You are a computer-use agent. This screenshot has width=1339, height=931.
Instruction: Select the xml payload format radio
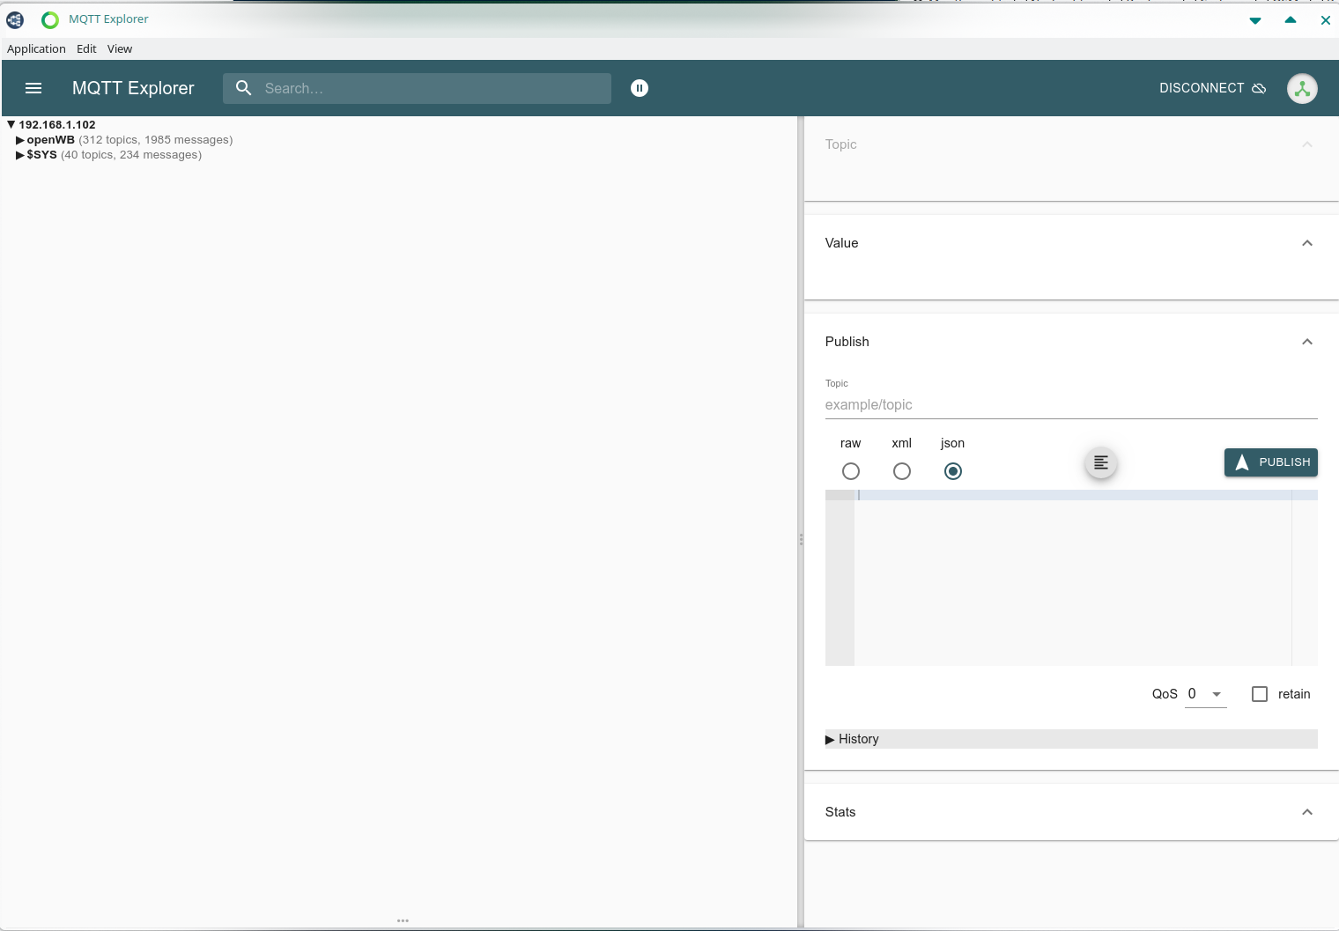click(901, 471)
